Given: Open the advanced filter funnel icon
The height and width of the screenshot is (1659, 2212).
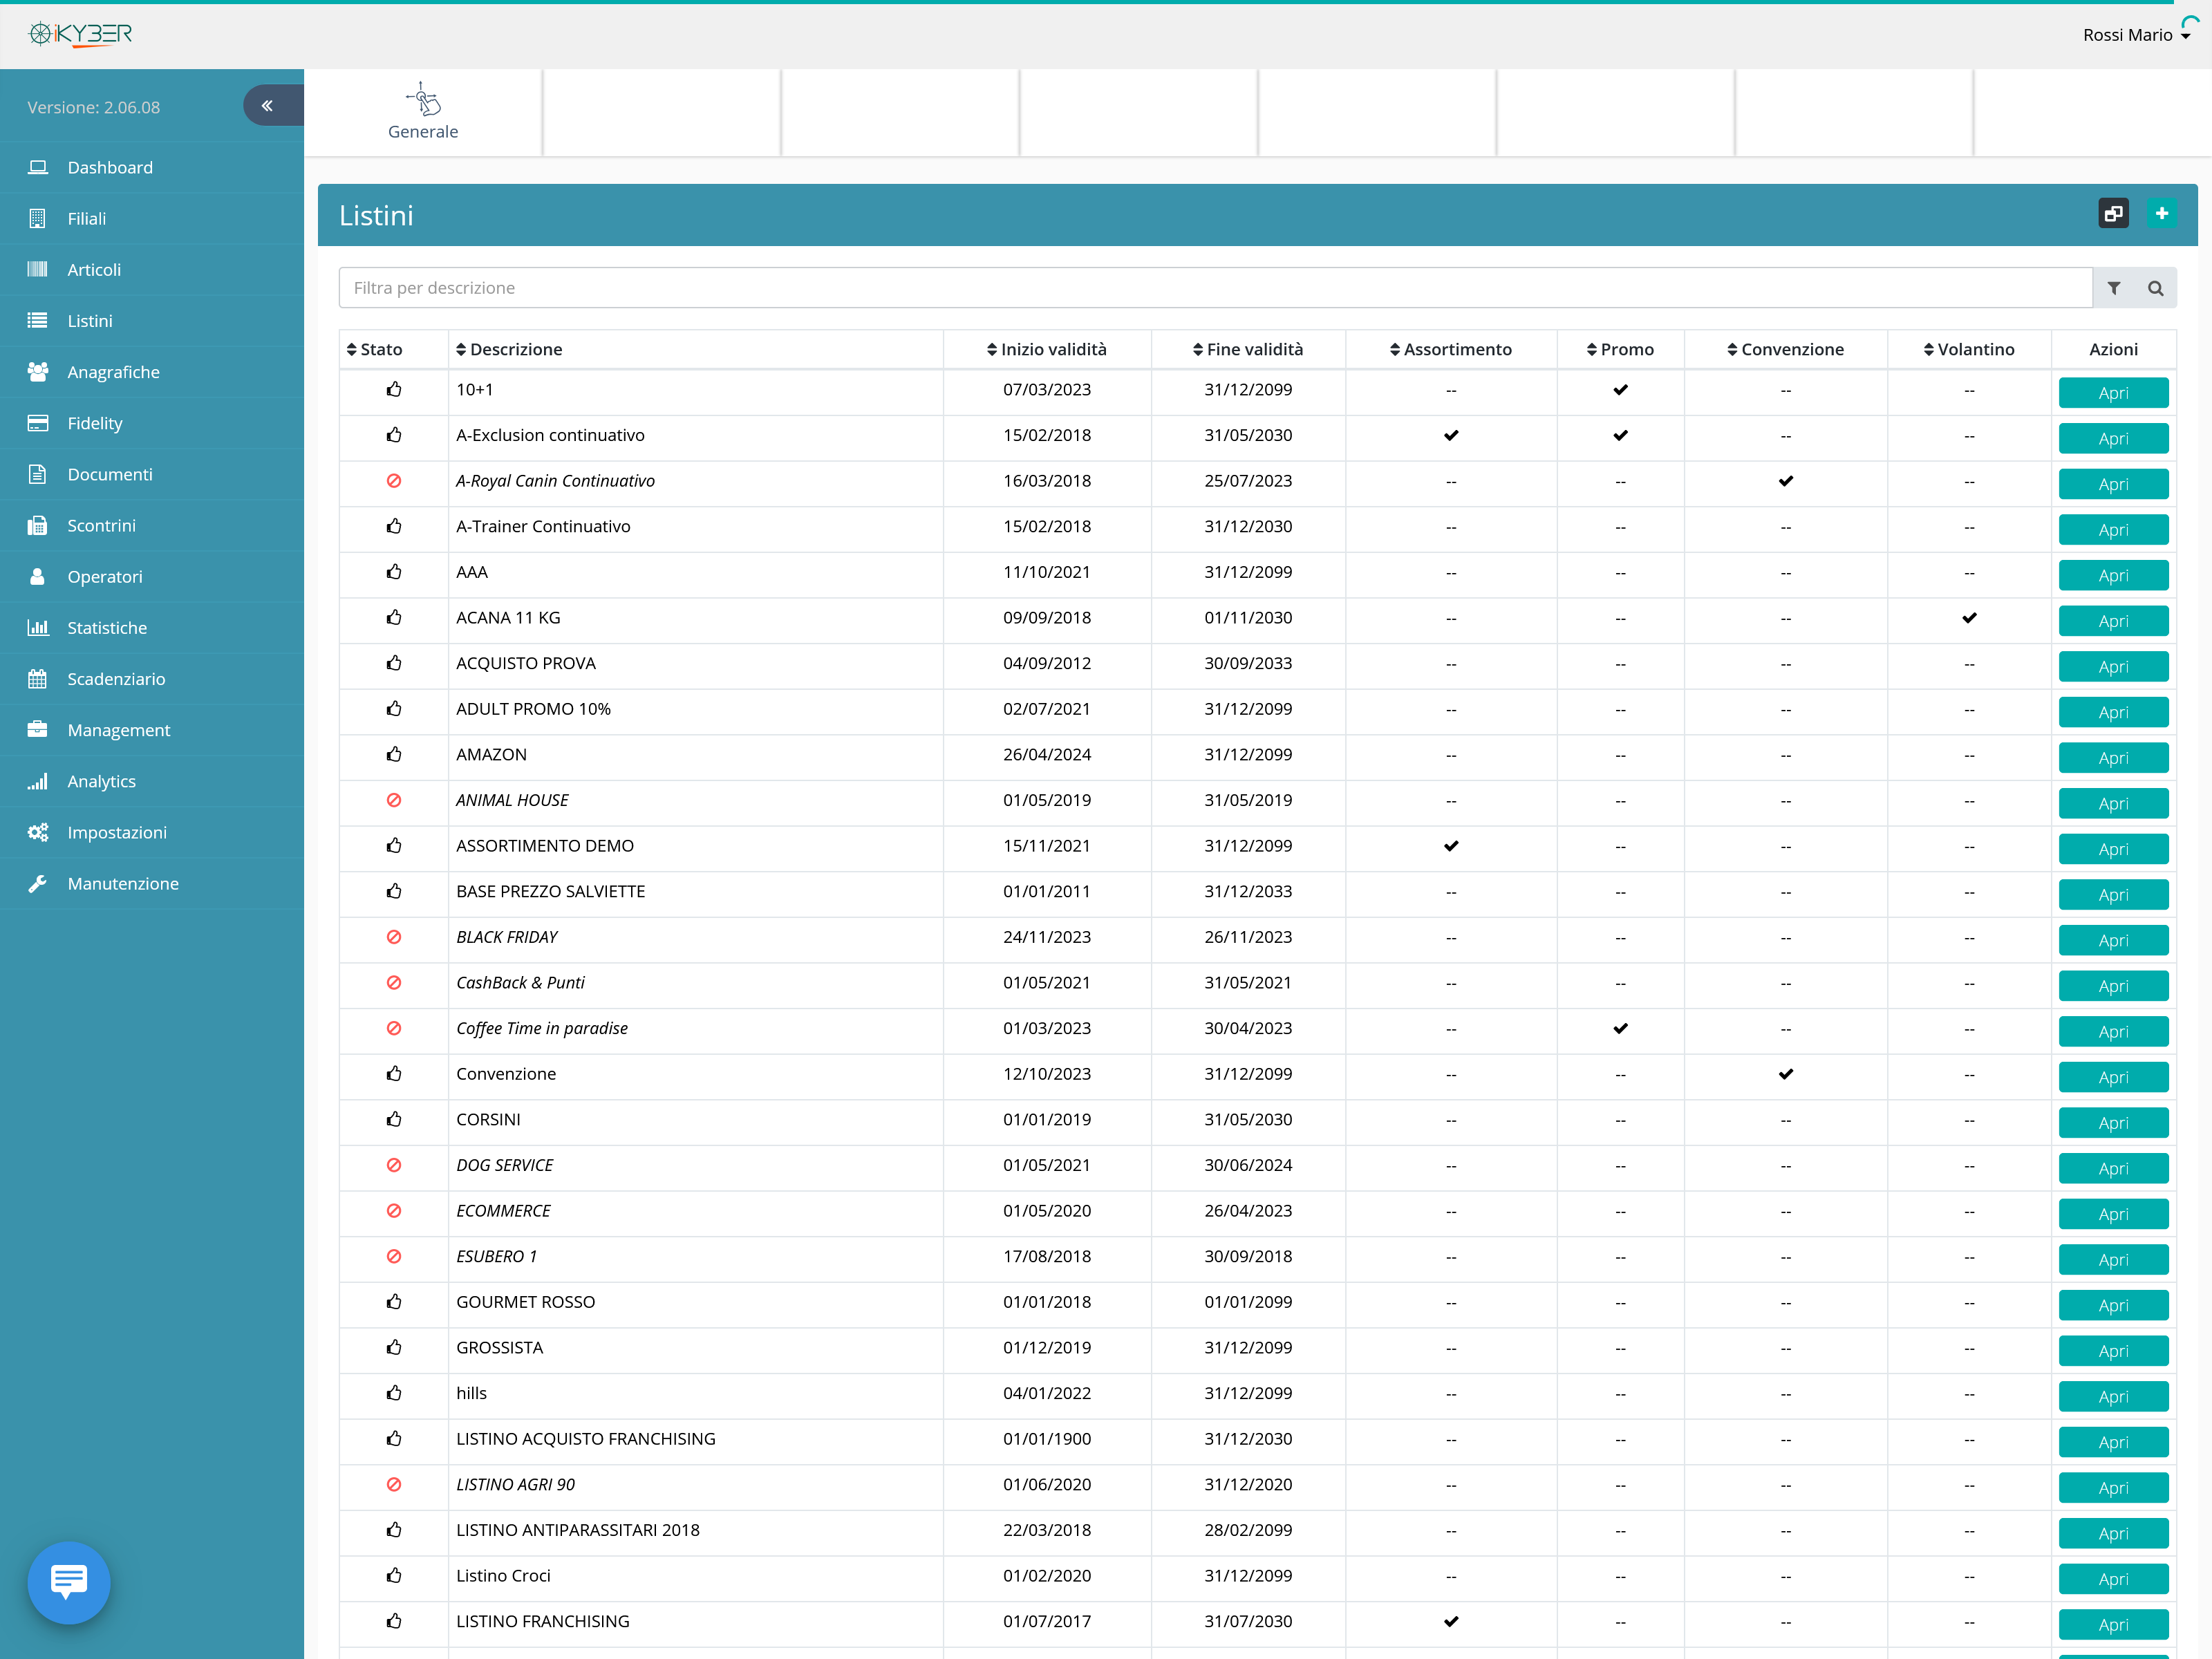Looking at the screenshot, I should pyautogui.click(x=2114, y=288).
